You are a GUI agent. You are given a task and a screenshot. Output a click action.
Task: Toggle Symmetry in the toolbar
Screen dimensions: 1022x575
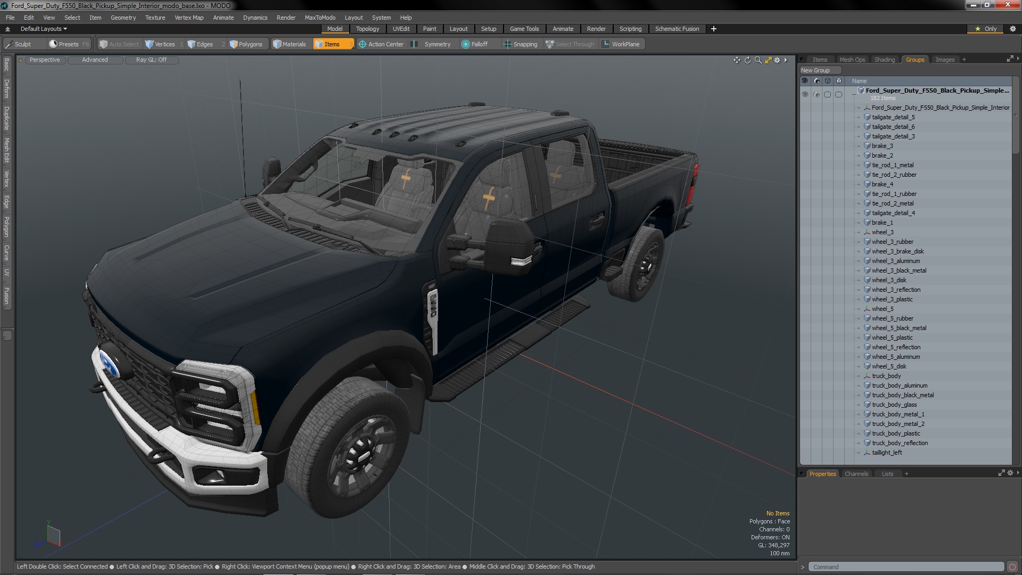432,44
